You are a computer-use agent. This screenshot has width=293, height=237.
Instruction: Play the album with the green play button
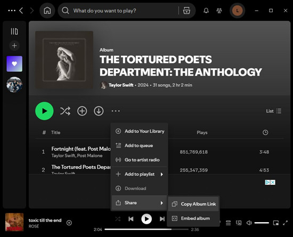[x=44, y=111]
